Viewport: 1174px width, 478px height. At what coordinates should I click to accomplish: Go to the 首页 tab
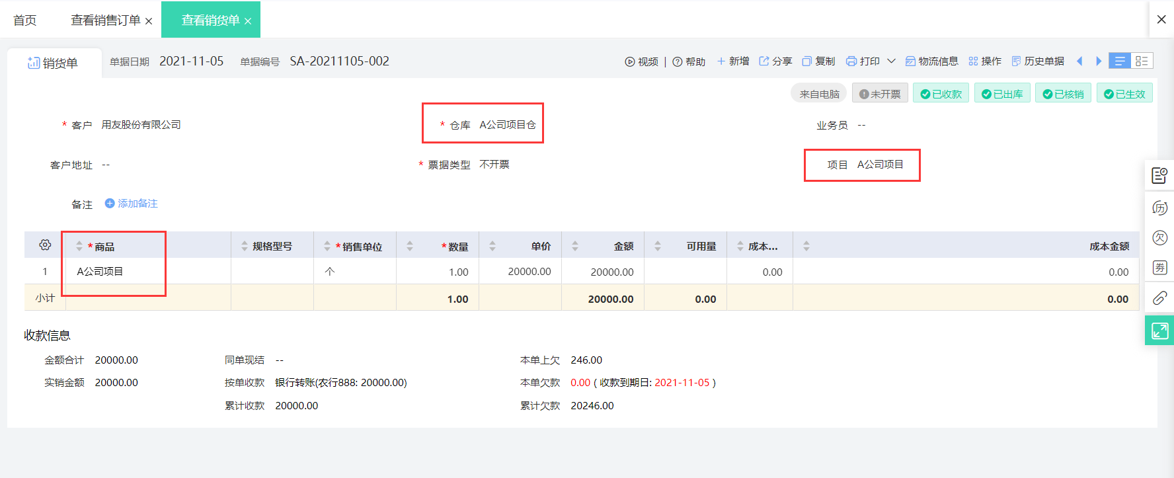point(25,20)
